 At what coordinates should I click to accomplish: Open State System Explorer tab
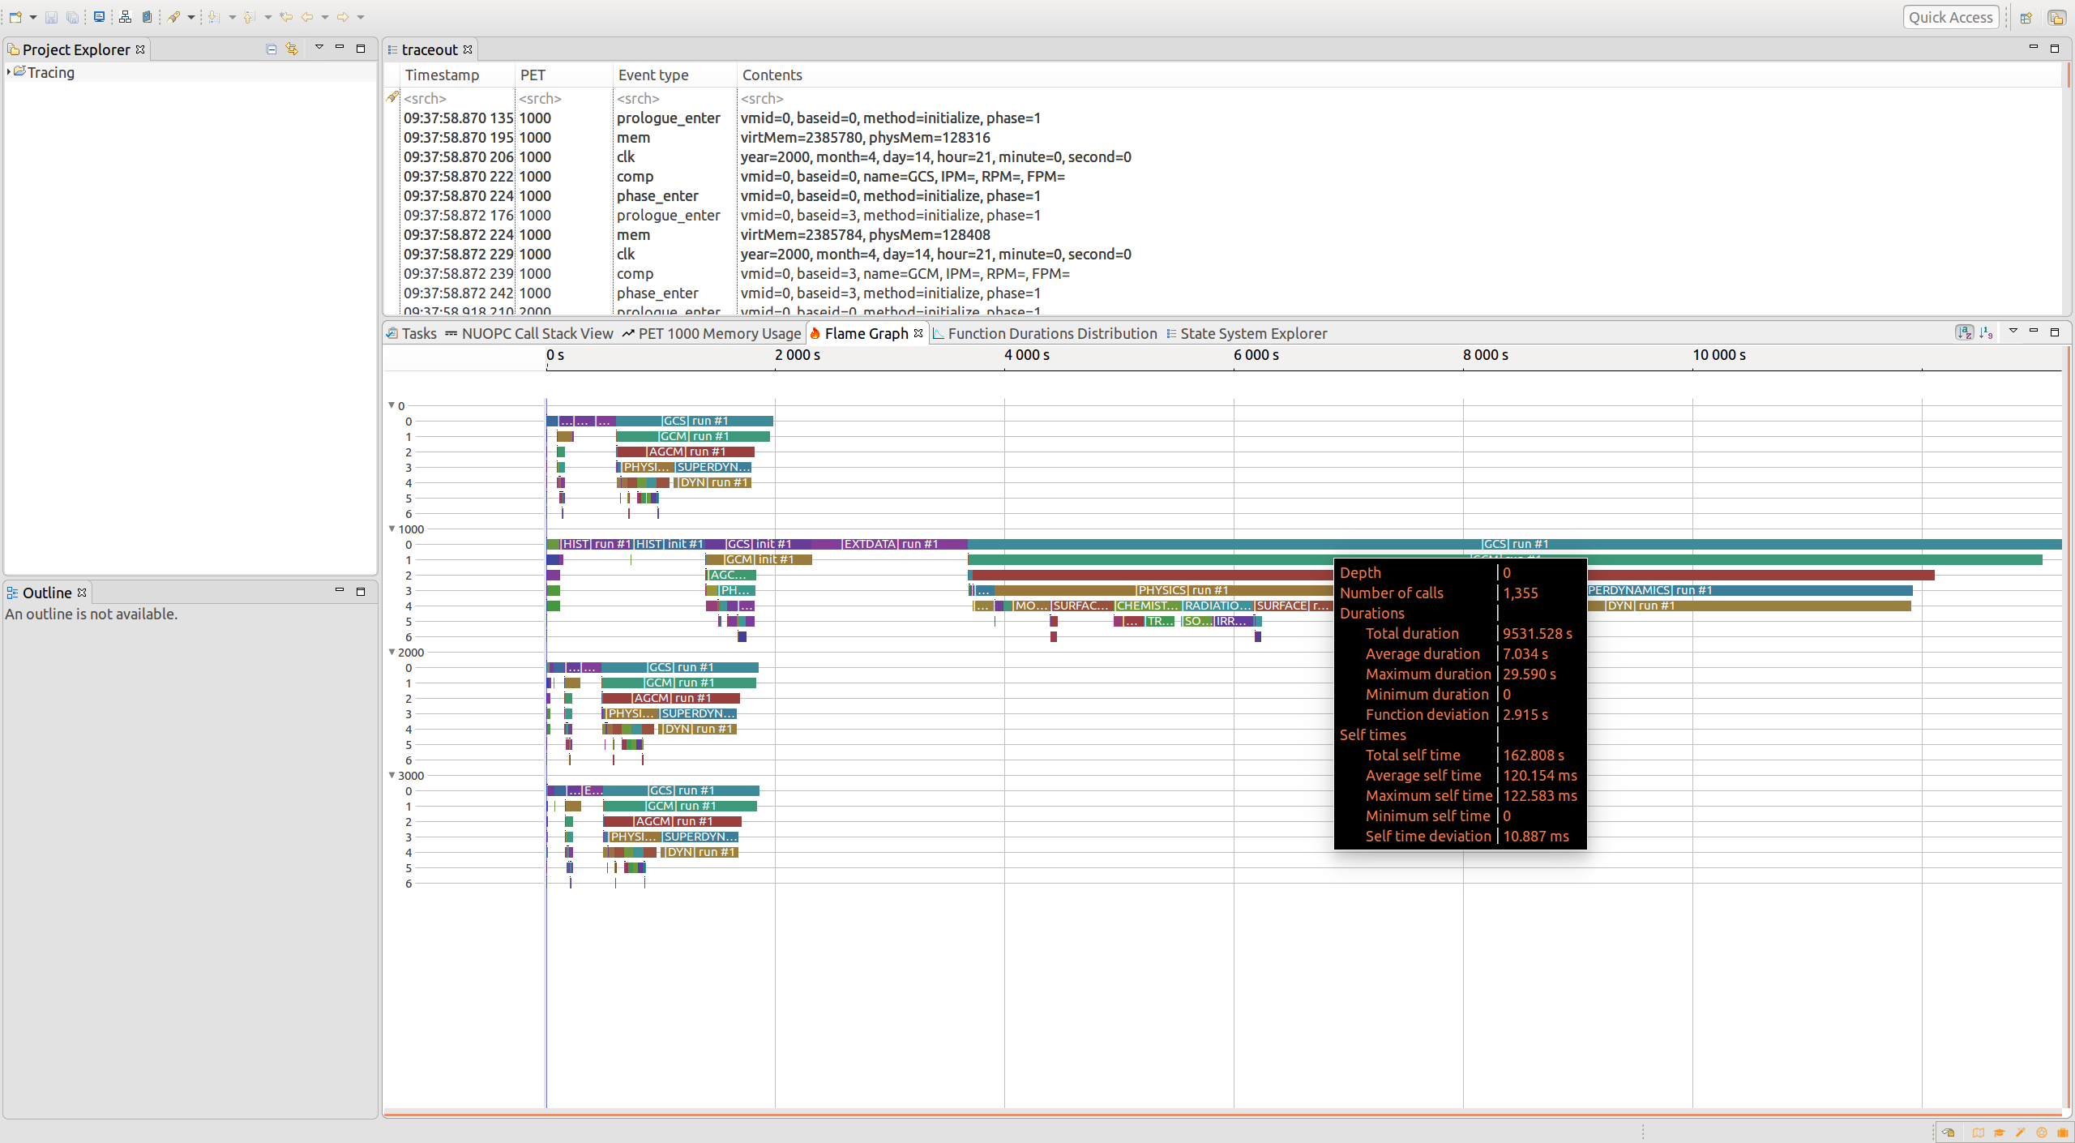pos(1247,333)
